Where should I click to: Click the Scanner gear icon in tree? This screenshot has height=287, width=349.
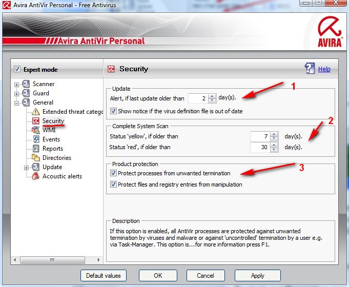point(26,84)
